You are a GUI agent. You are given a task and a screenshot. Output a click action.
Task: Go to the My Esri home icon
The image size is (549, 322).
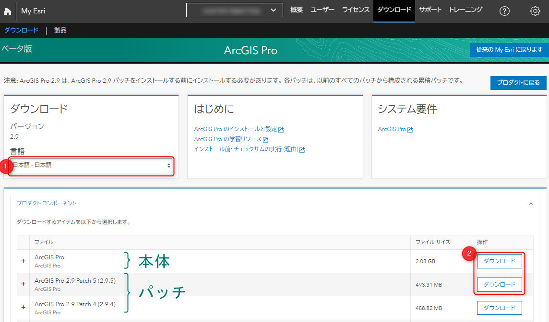click(x=7, y=11)
